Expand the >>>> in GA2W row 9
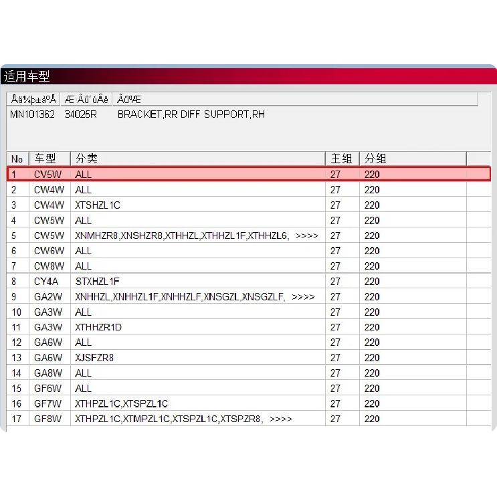The width and height of the screenshot is (497, 497). pos(303,297)
